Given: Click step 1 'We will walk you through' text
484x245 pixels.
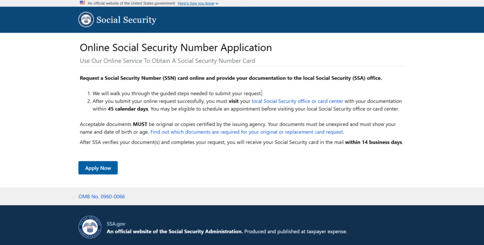Looking at the screenshot, I should coord(177,93).
